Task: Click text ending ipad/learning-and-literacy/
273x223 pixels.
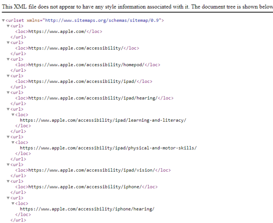Action: tap(103, 120)
